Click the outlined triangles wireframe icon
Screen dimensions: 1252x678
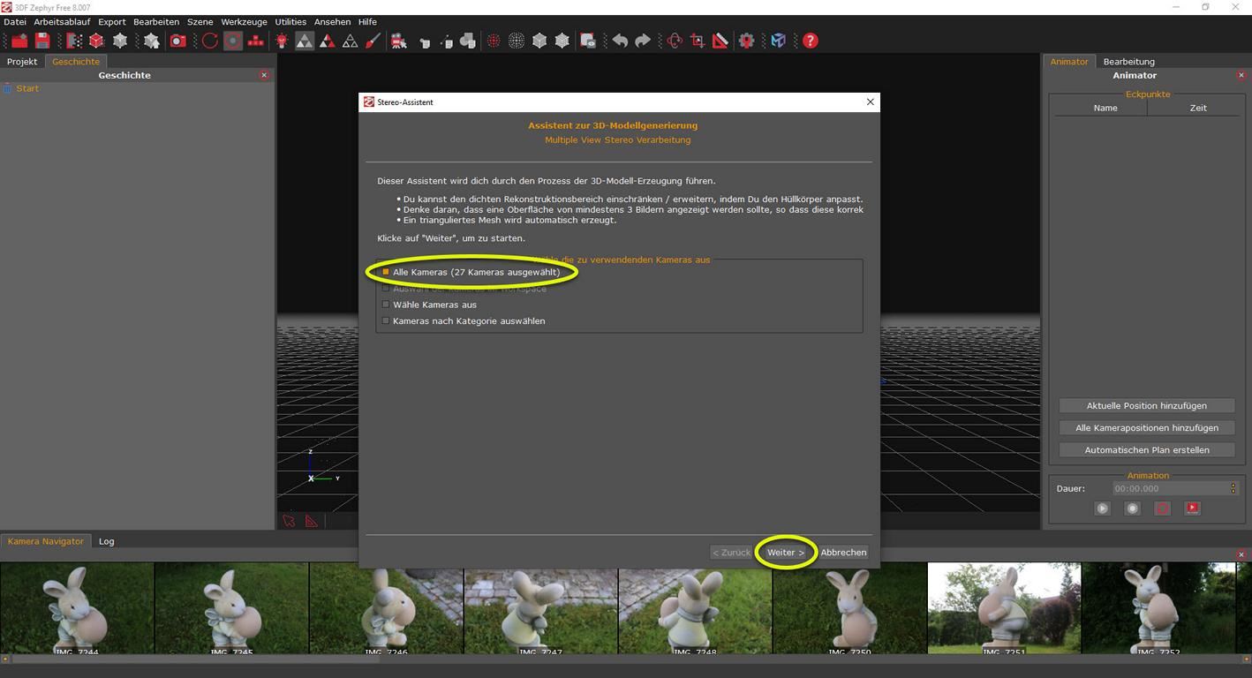[x=351, y=41]
